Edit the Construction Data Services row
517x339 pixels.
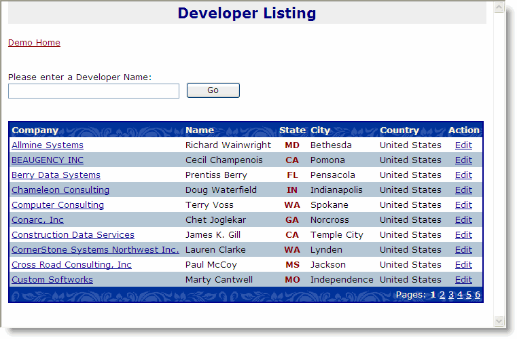tap(463, 235)
